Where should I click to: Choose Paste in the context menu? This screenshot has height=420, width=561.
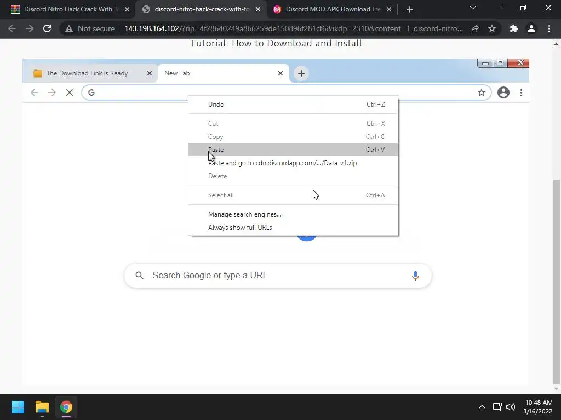[x=293, y=150]
